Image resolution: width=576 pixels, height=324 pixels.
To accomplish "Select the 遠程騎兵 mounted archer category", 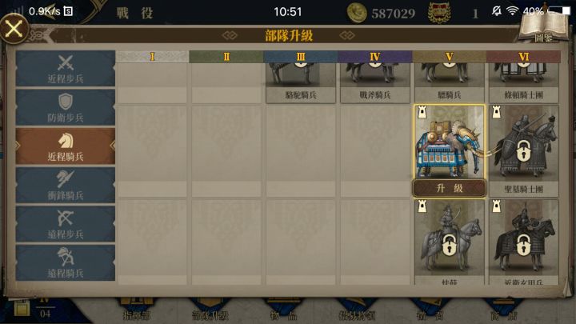I will (66, 263).
